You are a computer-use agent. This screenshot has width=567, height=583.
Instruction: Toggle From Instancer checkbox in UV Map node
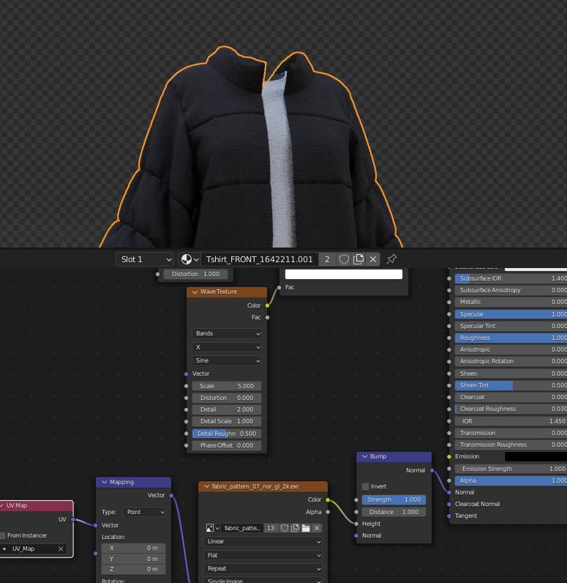point(2,535)
